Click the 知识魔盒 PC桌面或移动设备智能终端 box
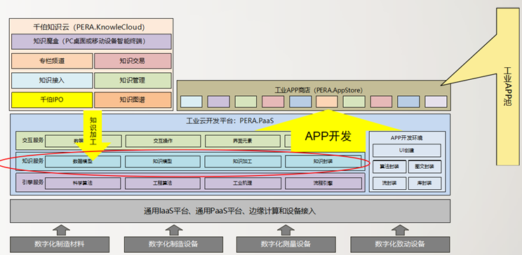Screen dimensions: 522x255 coord(91,41)
